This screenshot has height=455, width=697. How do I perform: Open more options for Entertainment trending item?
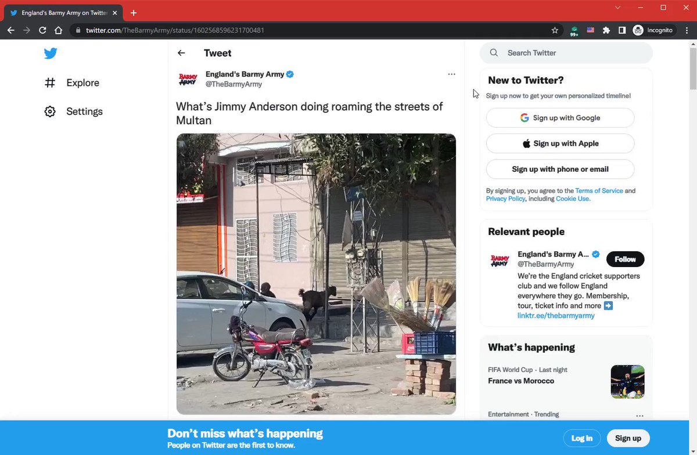[639, 416]
